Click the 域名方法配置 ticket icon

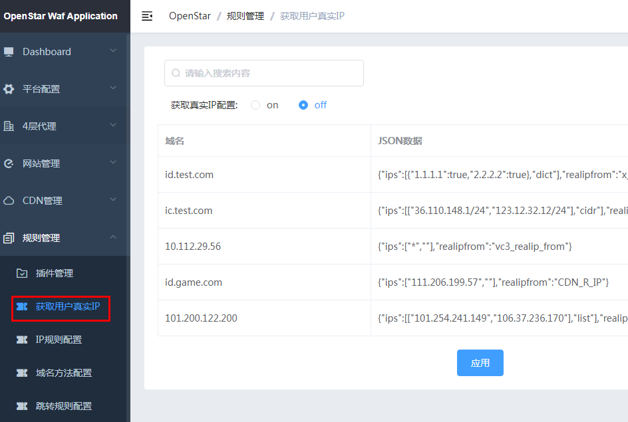click(x=22, y=373)
